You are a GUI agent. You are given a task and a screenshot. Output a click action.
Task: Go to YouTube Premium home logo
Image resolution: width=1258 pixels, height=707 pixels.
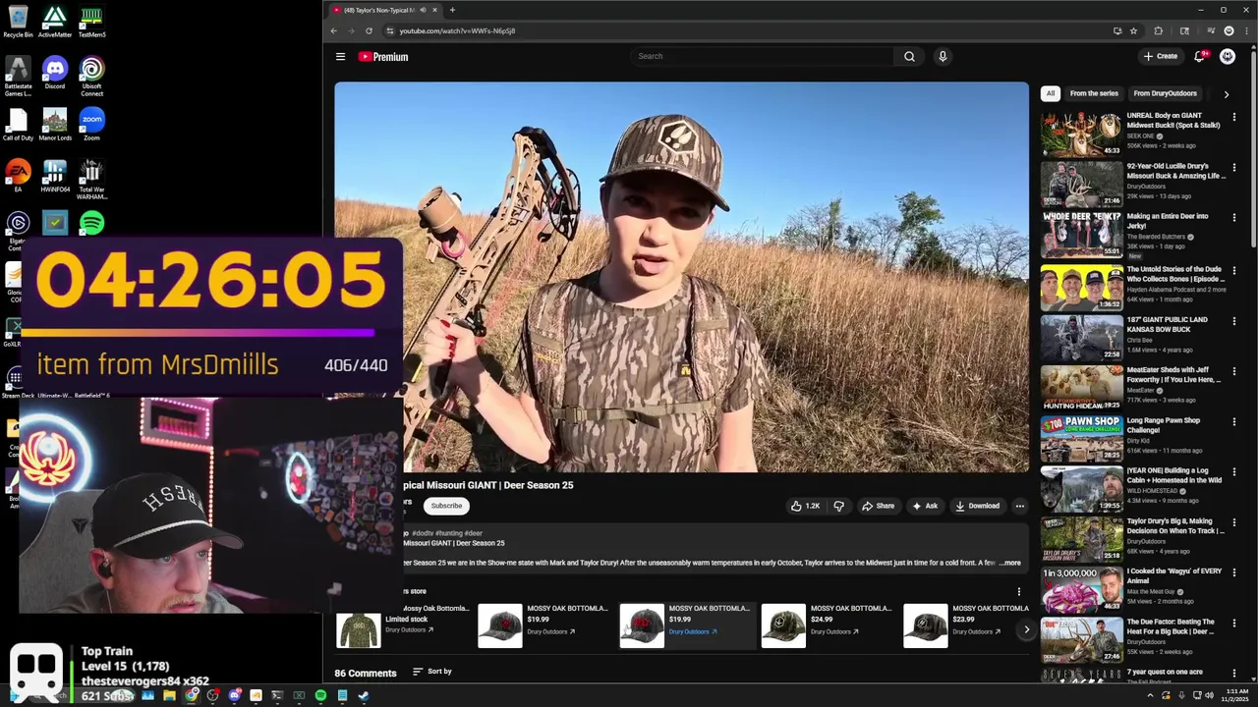(x=383, y=57)
